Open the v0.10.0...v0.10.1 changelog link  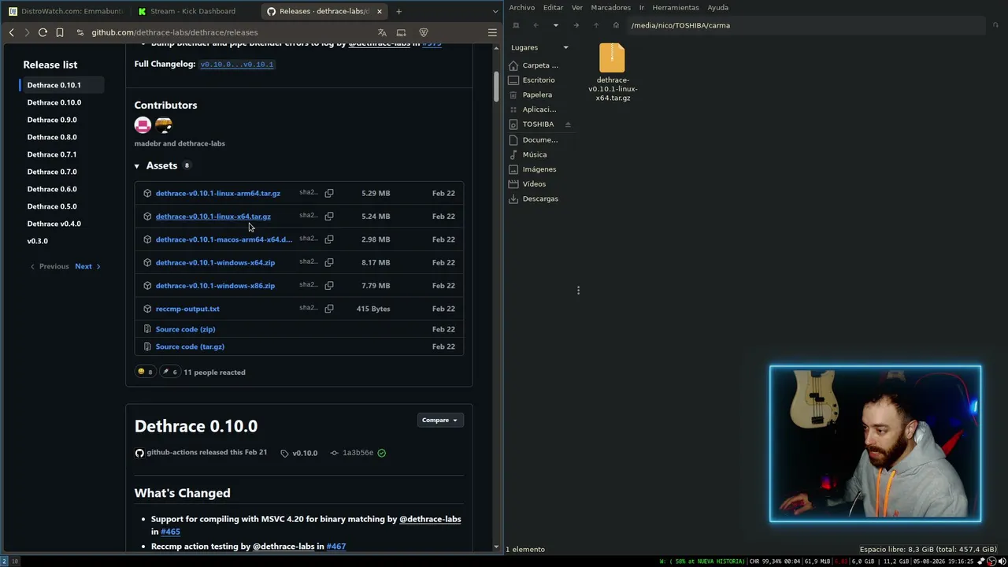pos(237,64)
